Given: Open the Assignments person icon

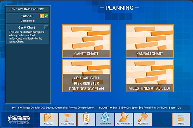Looking at the screenshot, I should pyautogui.click(x=124, y=119).
